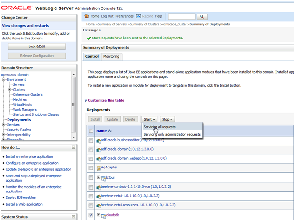Click the Oracle logo

(x=17, y=8)
